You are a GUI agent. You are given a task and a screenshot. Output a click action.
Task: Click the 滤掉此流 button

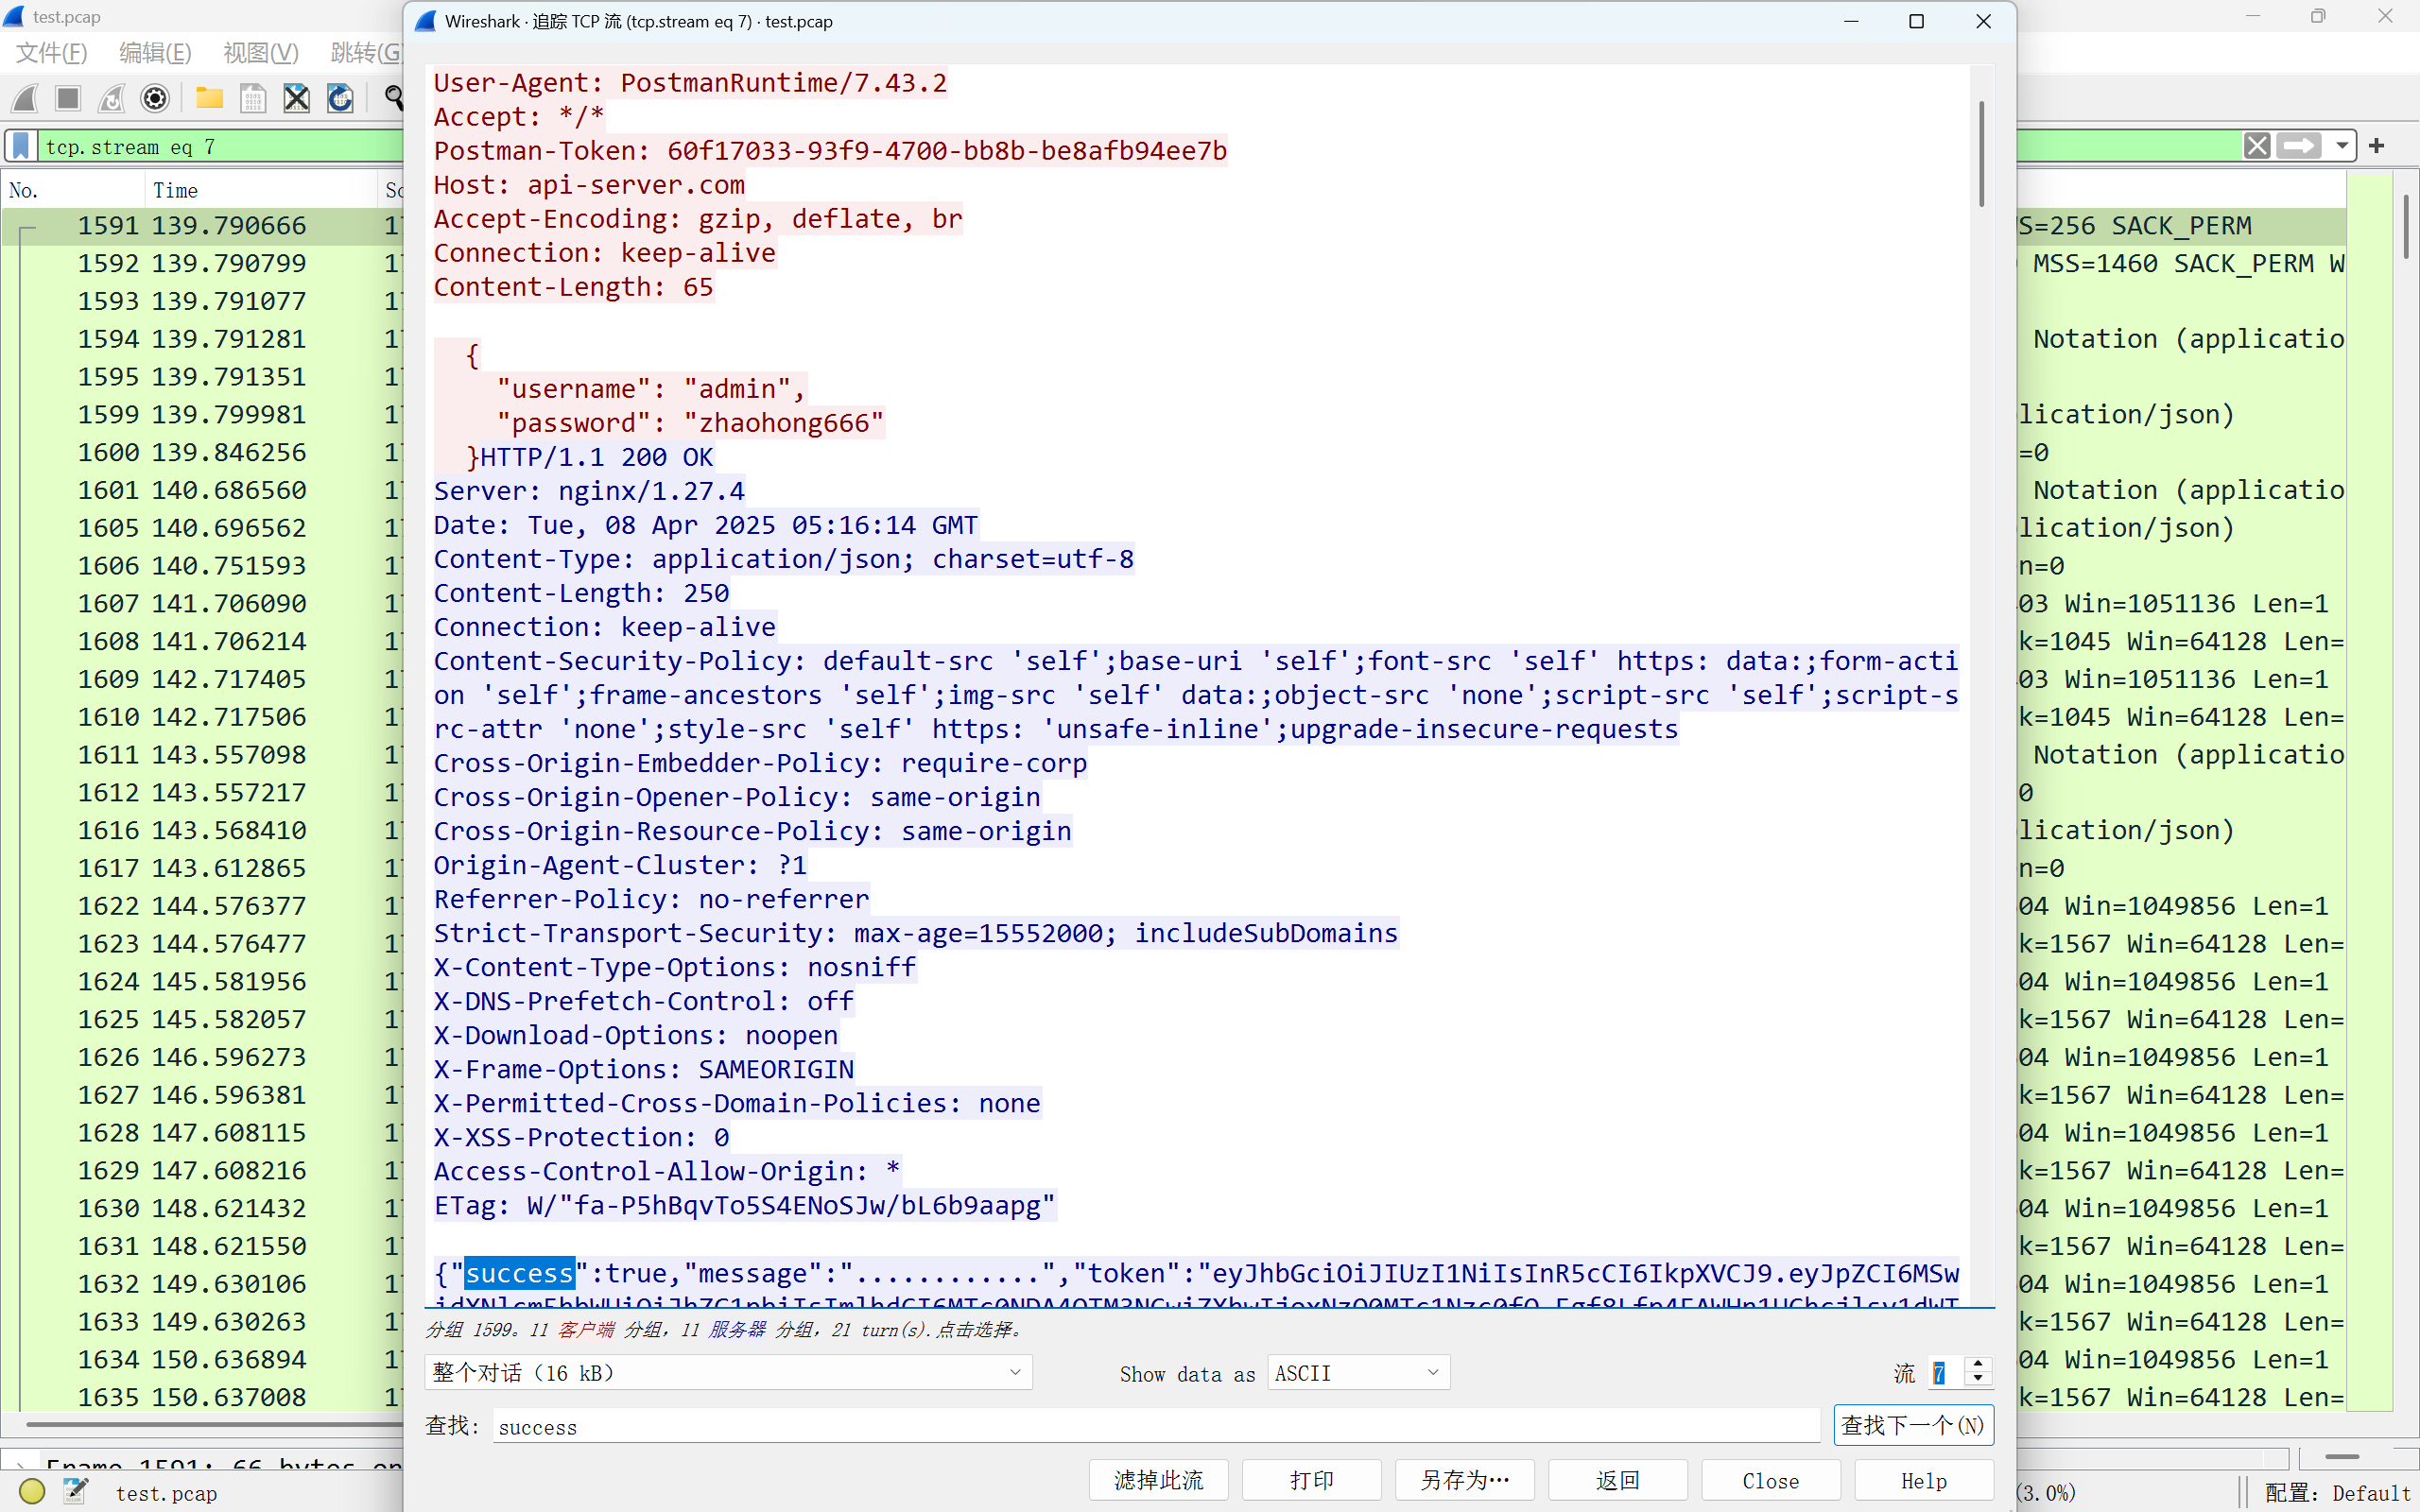point(1158,1480)
